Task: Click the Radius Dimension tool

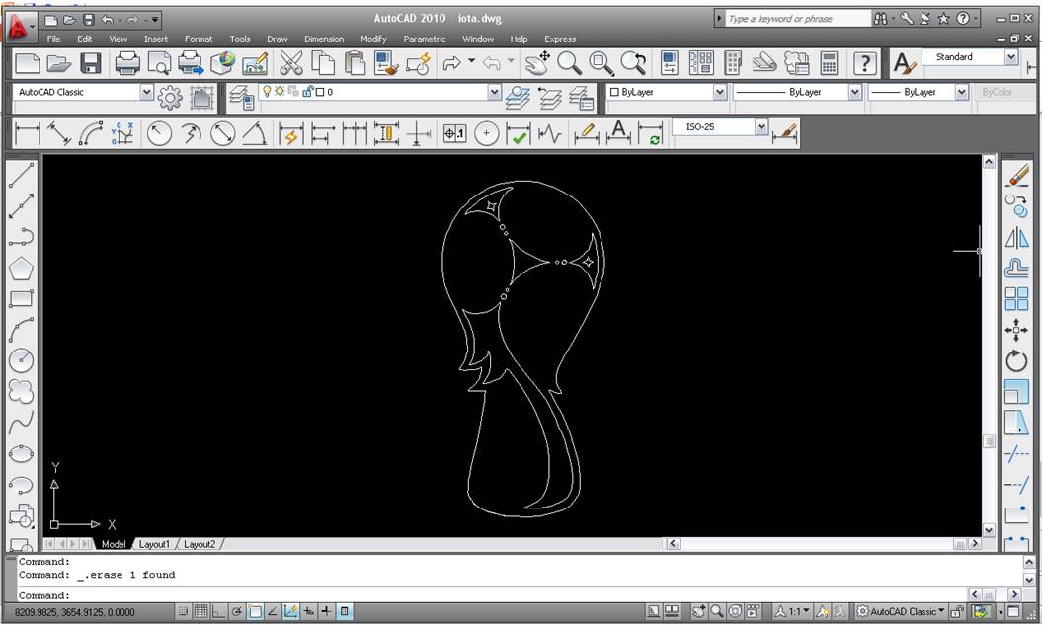Action: click(159, 133)
